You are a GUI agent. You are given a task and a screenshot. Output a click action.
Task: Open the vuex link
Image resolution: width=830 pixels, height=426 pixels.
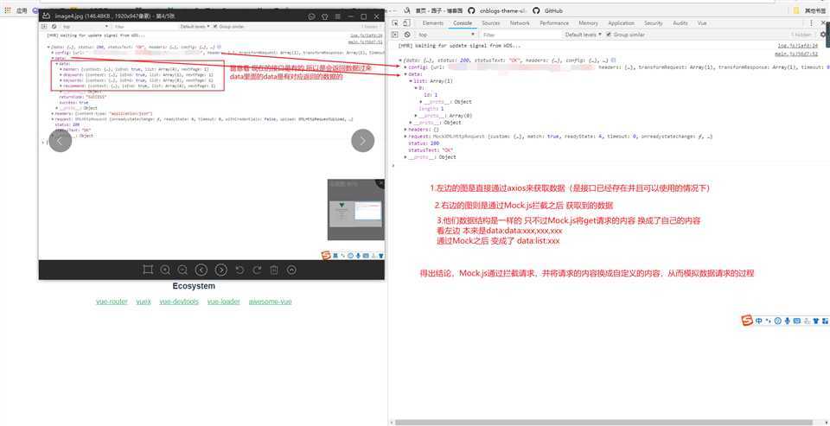[x=144, y=302]
